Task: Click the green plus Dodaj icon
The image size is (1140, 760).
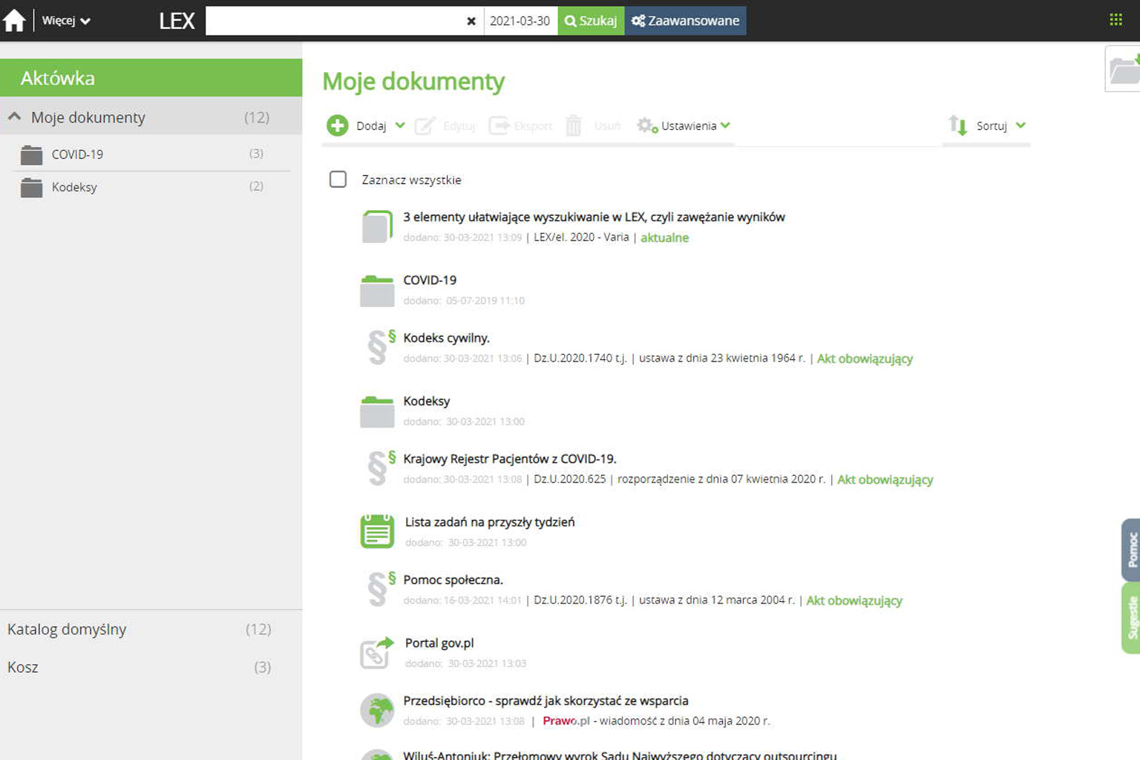Action: coord(337,125)
